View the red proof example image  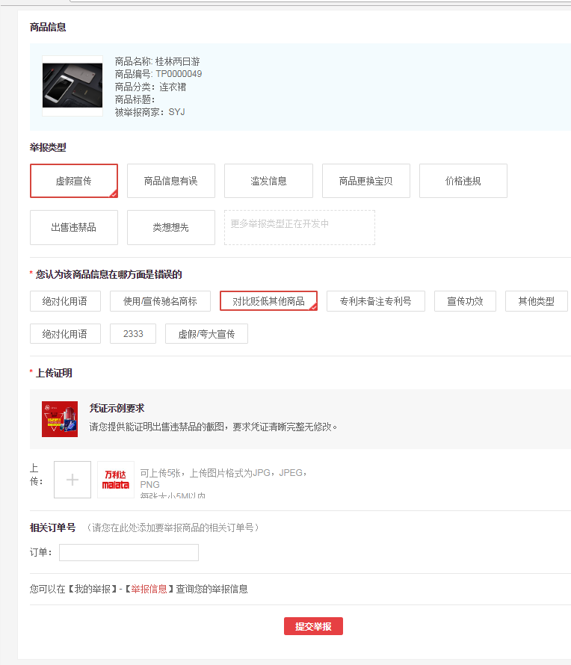[60, 419]
